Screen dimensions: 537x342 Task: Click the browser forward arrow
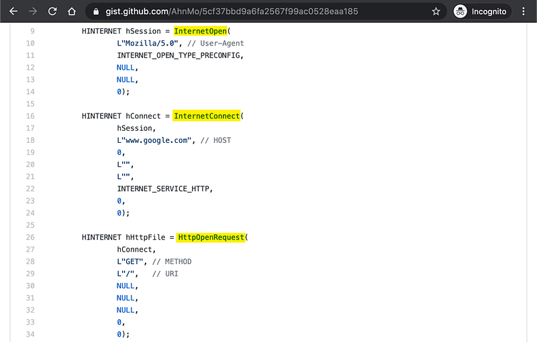point(33,11)
